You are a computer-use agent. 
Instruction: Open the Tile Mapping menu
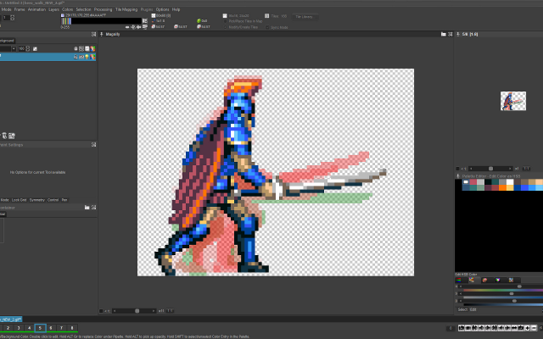click(x=126, y=9)
